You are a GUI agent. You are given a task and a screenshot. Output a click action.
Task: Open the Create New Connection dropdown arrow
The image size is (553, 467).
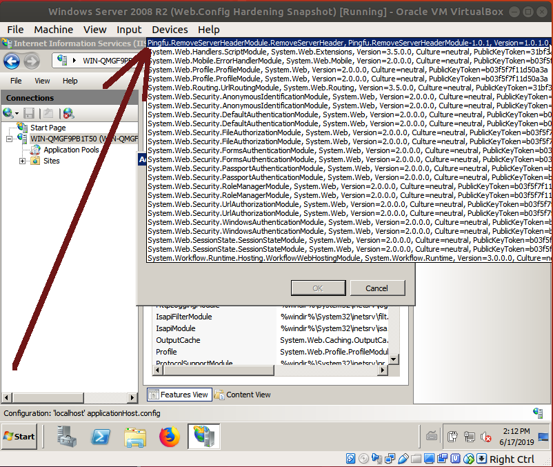tap(17, 114)
